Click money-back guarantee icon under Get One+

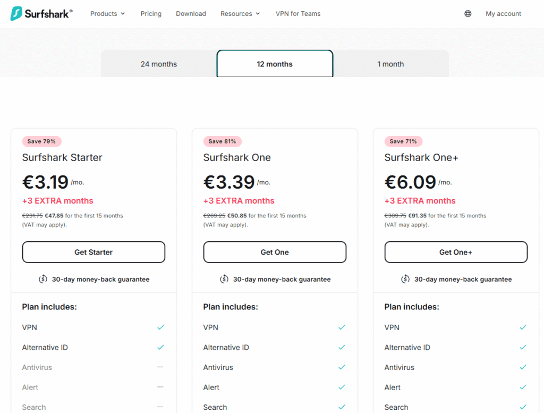tap(405, 279)
